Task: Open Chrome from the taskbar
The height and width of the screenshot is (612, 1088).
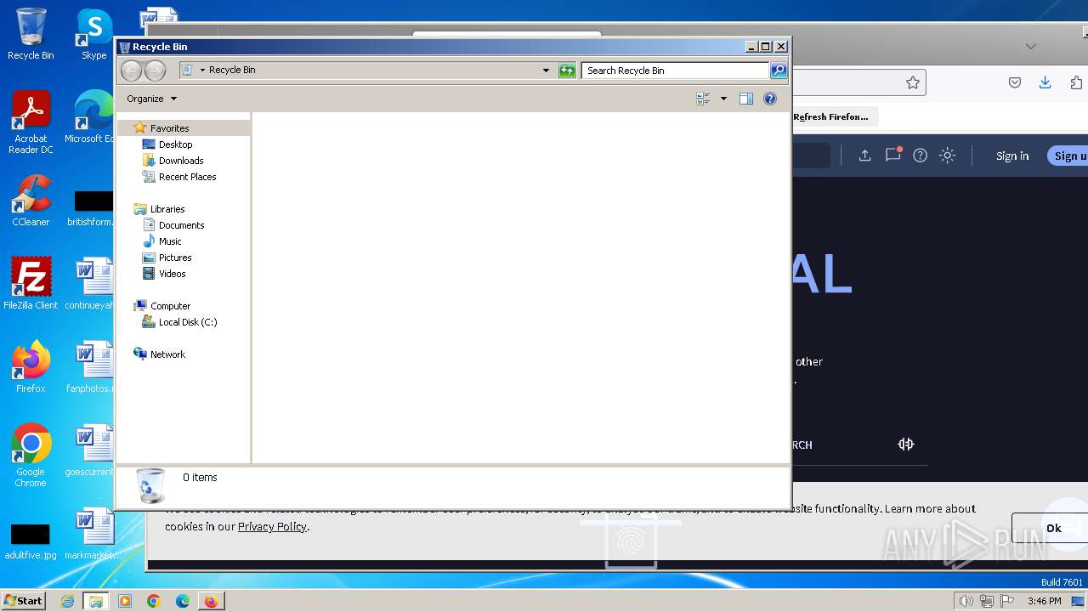Action: point(154,601)
